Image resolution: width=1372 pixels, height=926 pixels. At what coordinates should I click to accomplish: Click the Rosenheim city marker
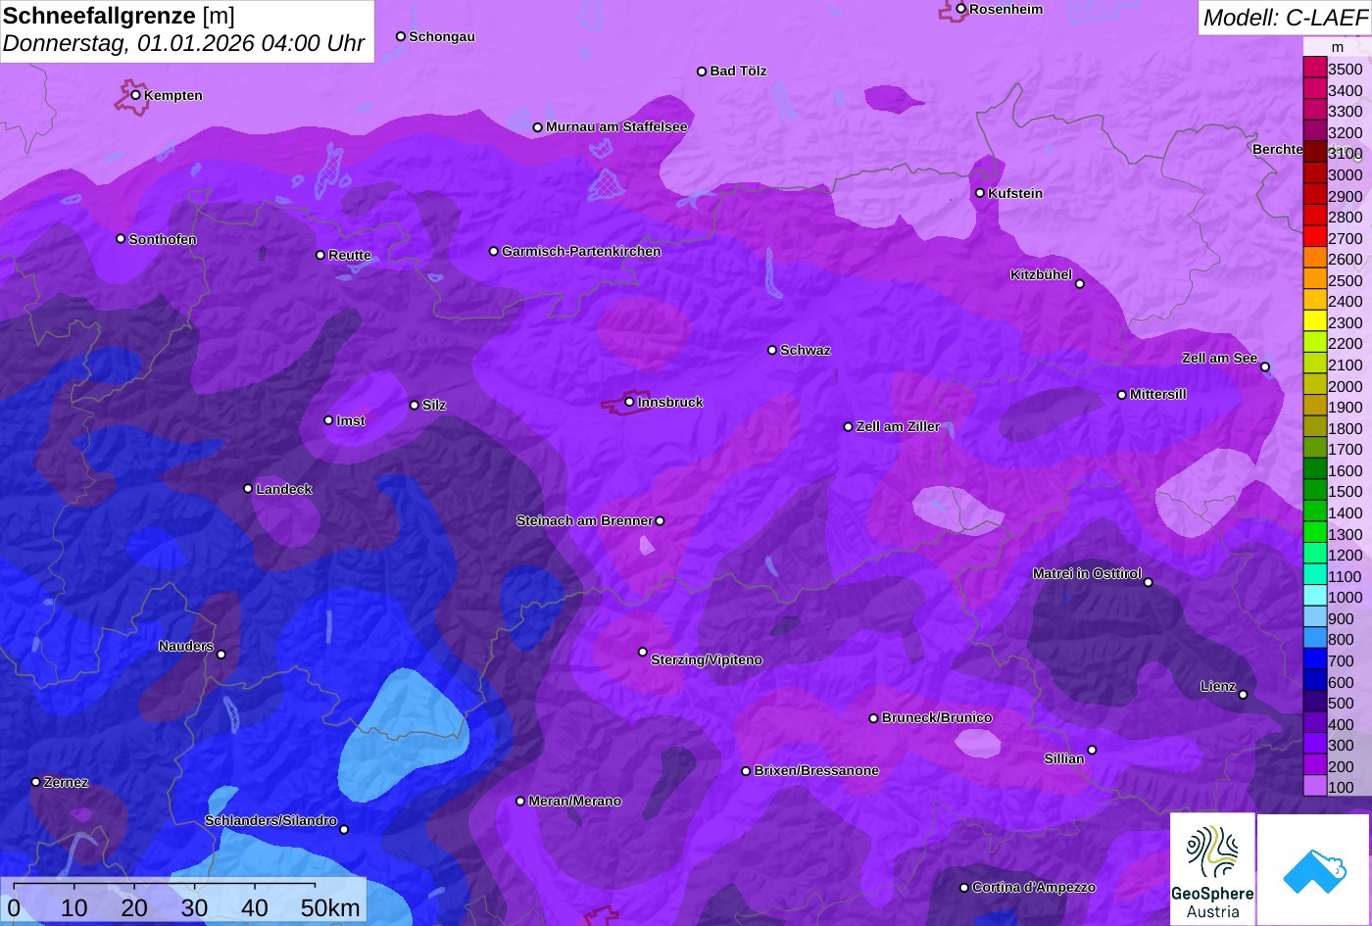click(961, 9)
